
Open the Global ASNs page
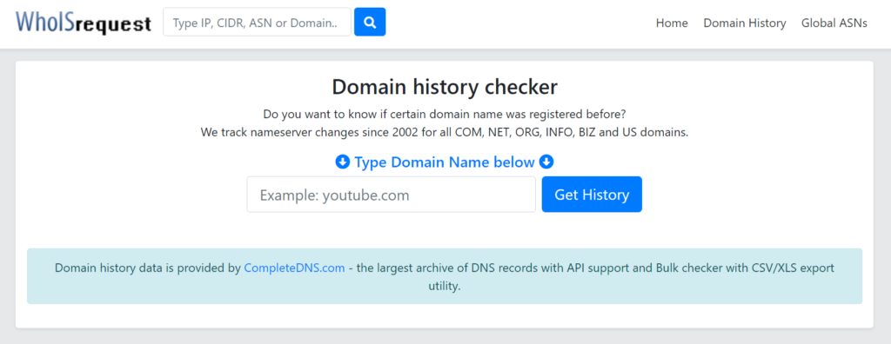pos(834,23)
